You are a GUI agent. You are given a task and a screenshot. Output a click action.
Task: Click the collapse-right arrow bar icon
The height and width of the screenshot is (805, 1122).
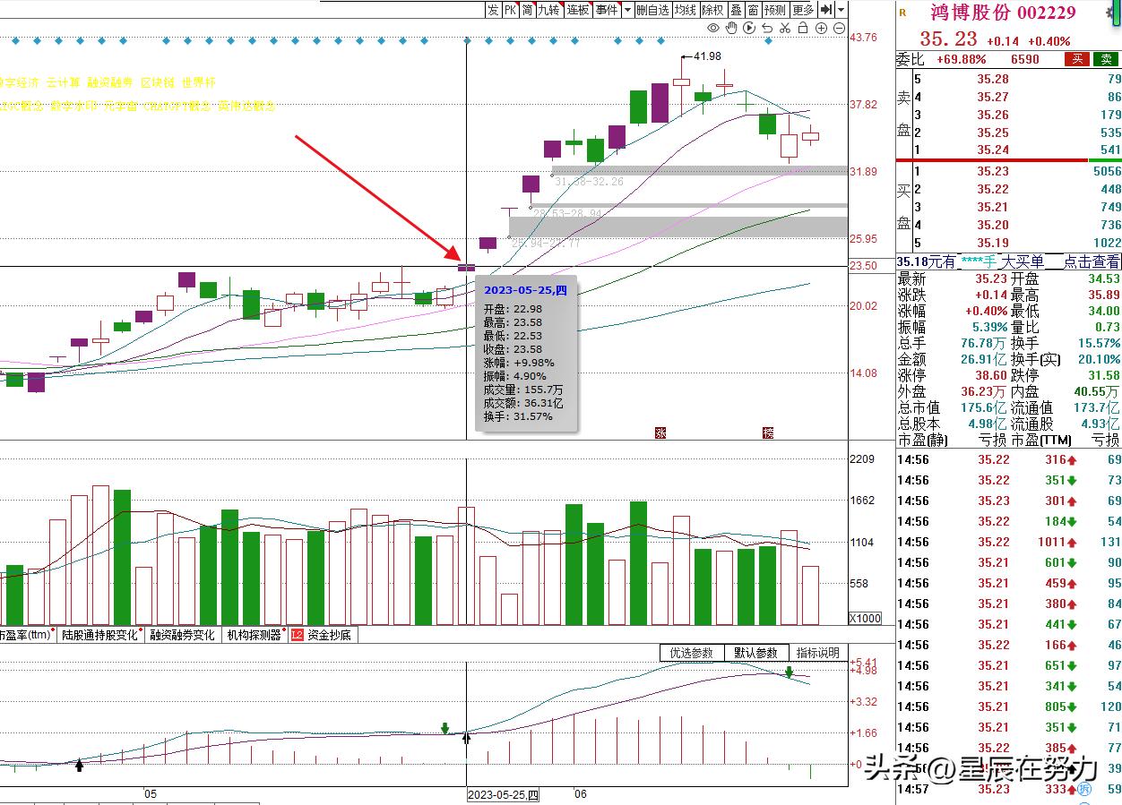pyautogui.click(x=825, y=10)
